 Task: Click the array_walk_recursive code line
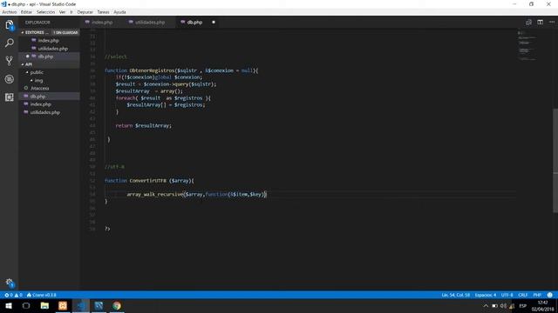[196, 194]
